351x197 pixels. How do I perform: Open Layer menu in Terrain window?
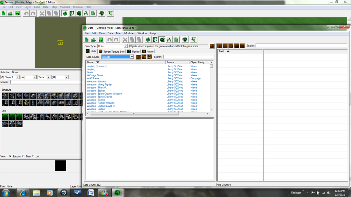pyautogui.click(x=27, y=7)
